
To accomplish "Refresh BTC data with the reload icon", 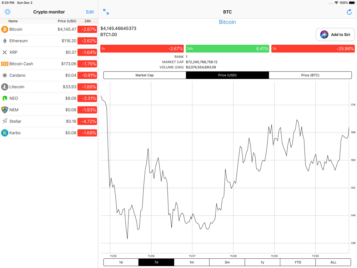I will (x=349, y=12).
